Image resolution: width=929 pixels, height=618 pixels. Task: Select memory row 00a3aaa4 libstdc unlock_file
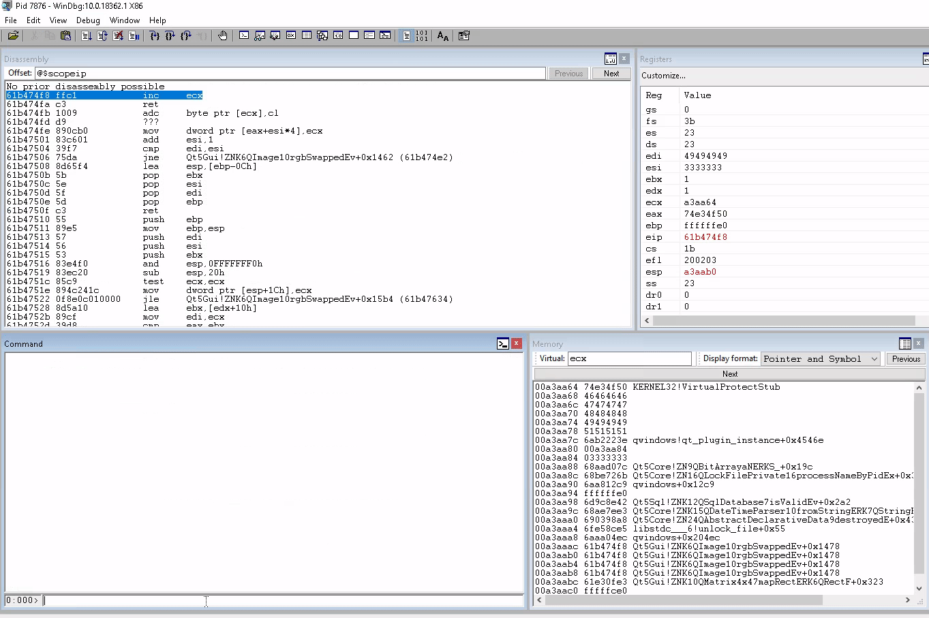660,529
